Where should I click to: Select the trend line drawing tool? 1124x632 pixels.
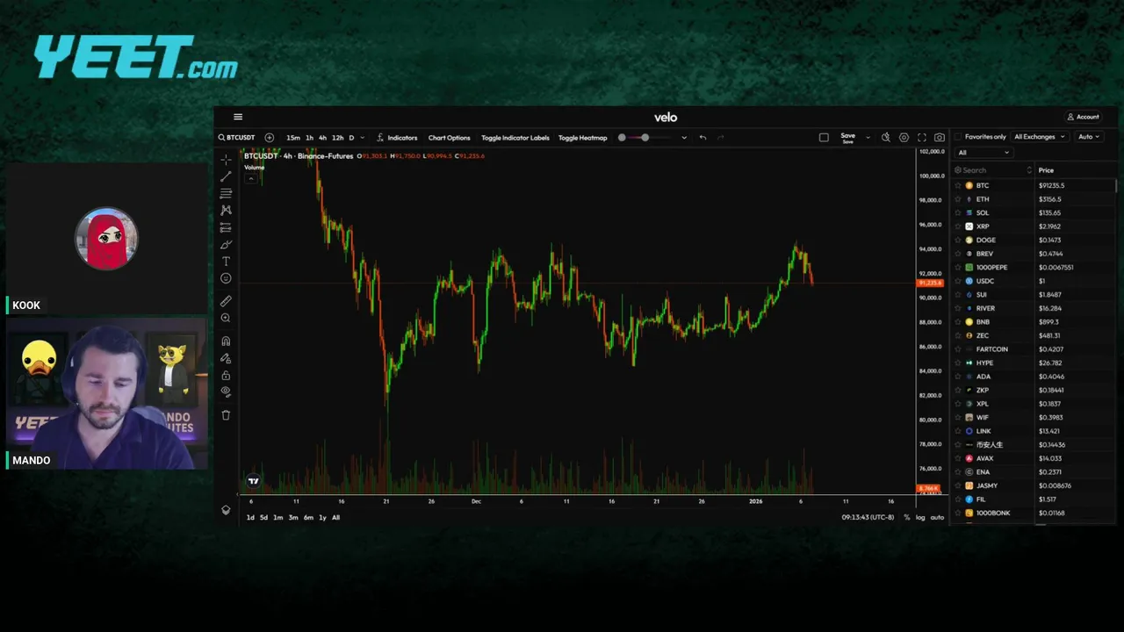pyautogui.click(x=226, y=176)
